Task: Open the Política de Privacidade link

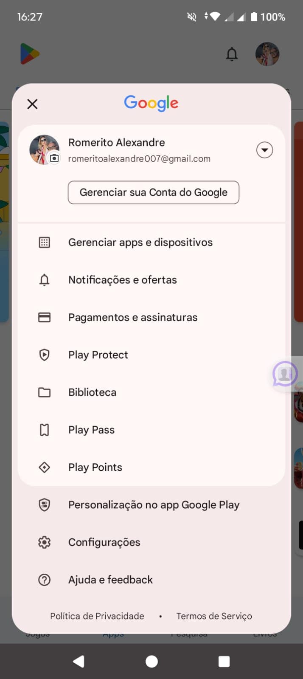Action: (97, 616)
